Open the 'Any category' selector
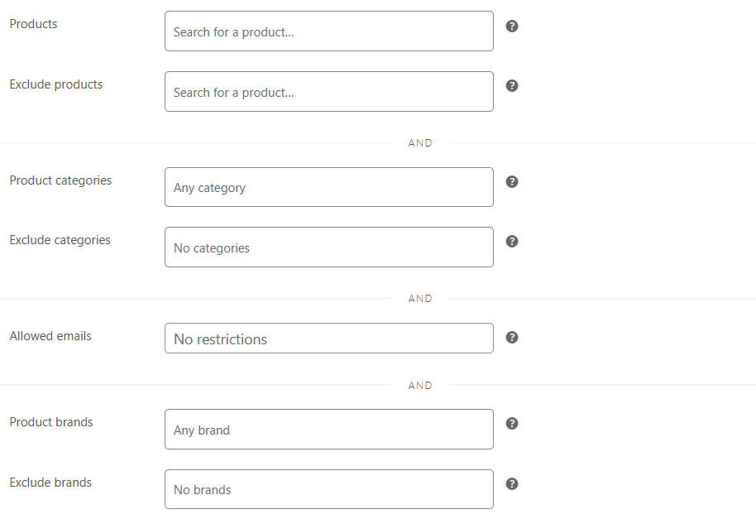 (x=328, y=187)
